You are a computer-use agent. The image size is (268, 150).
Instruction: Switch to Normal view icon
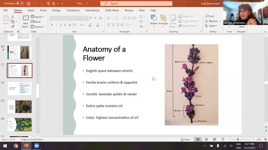198,140
